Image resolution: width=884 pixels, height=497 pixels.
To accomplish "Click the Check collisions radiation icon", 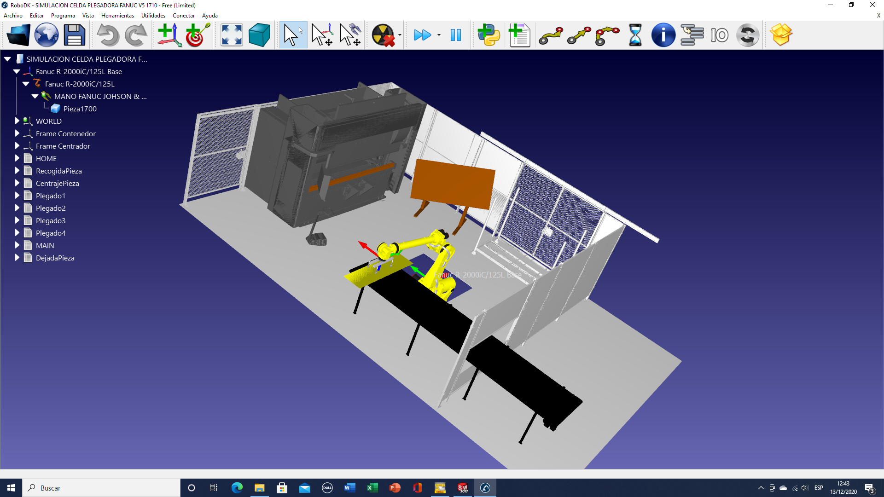I will (383, 35).
